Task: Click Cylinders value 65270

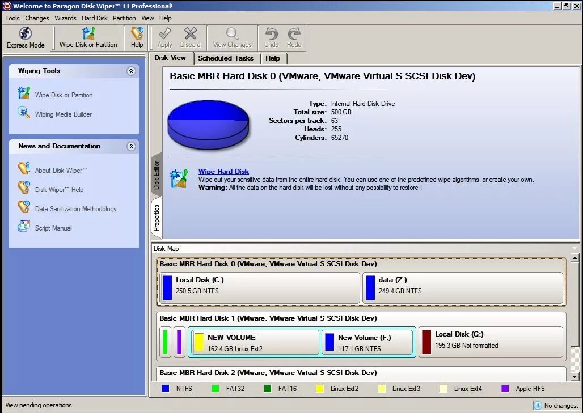Action: pyautogui.click(x=340, y=138)
